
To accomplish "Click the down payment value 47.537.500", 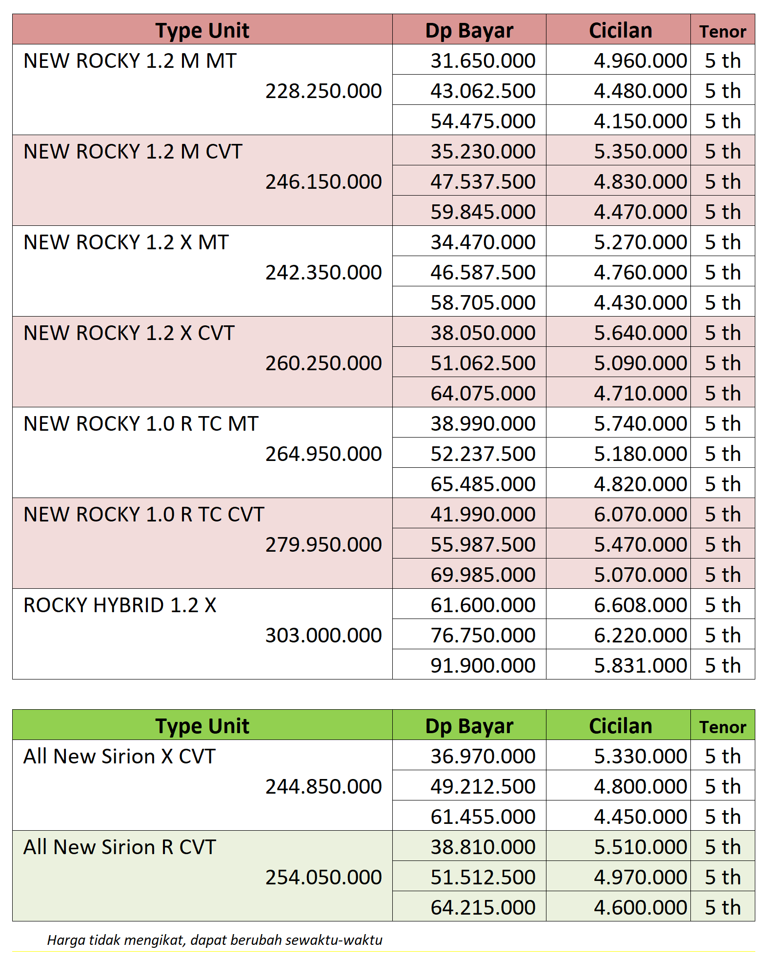I will click(483, 182).
